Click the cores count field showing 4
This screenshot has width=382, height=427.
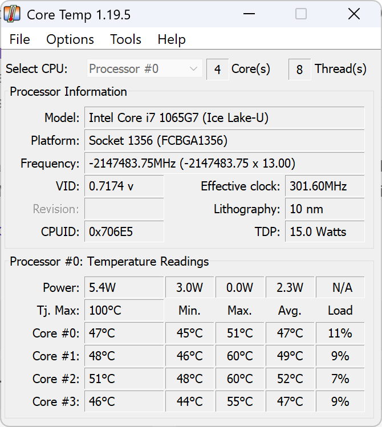(x=218, y=70)
